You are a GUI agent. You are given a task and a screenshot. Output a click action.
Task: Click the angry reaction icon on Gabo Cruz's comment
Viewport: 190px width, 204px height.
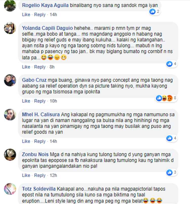[x=170, y=98]
